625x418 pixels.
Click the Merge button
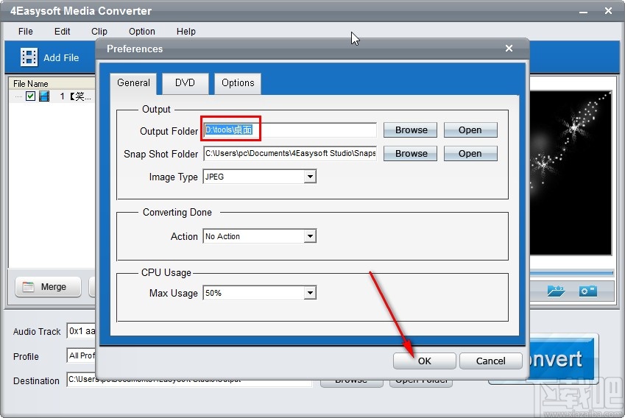(x=49, y=287)
